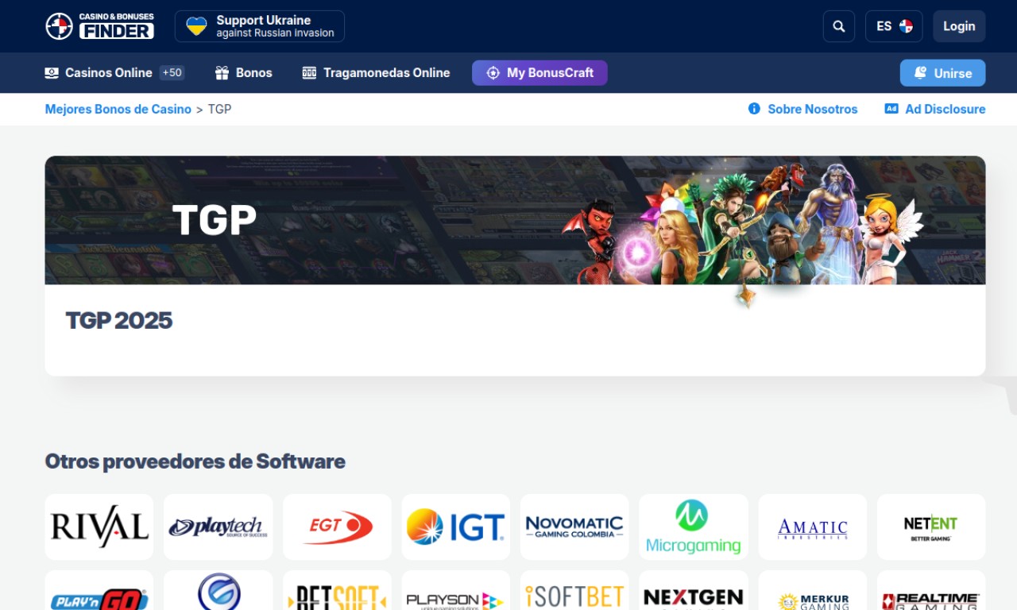
Task: Click the TGP breadcrumb text
Action: pos(219,110)
